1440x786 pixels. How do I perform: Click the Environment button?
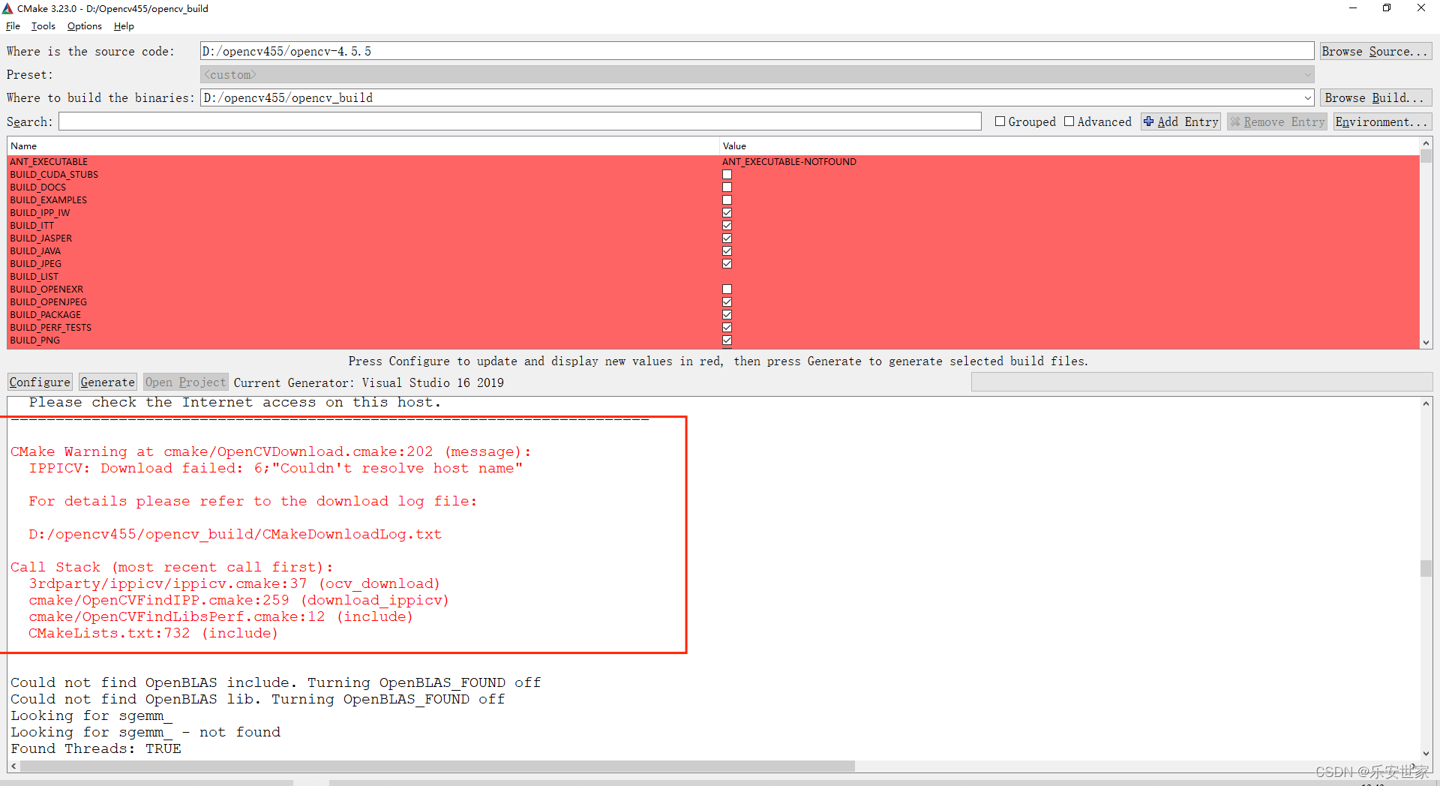pos(1382,121)
